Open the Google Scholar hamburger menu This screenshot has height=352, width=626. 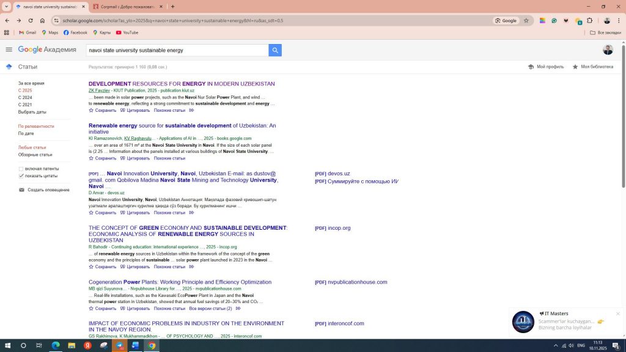pos(9,50)
